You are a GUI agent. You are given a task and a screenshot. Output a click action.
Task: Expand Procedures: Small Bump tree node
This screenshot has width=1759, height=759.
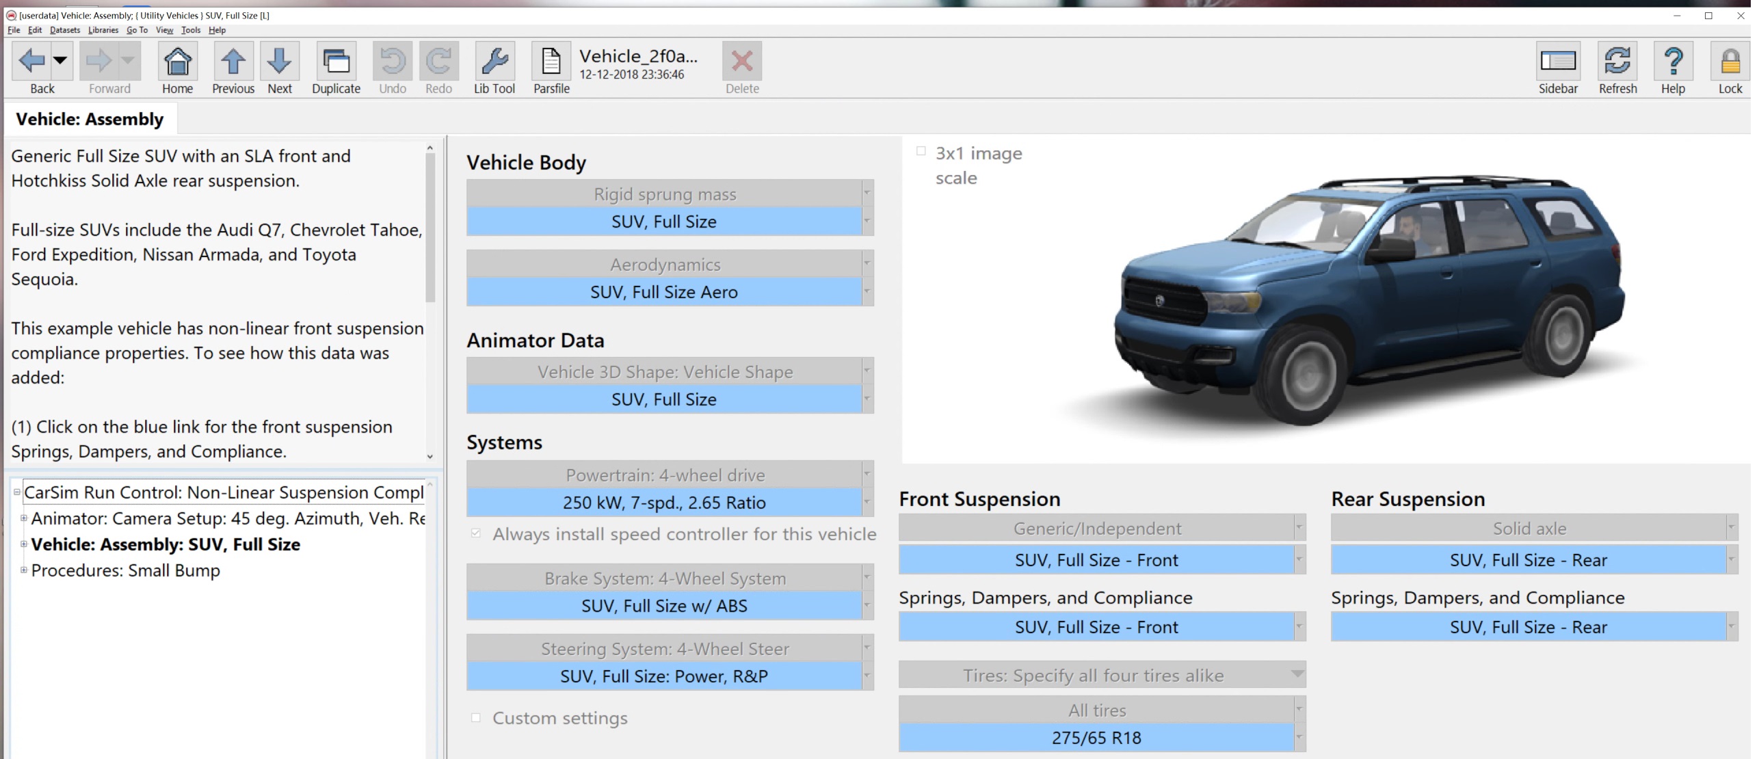pyautogui.click(x=24, y=570)
